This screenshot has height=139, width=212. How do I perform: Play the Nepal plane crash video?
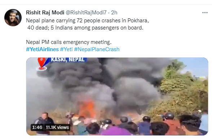click(117, 96)
